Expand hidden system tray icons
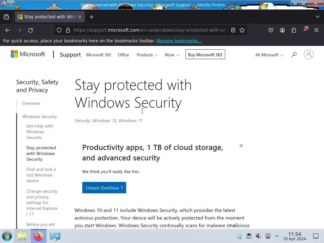 tap(277, 236)
